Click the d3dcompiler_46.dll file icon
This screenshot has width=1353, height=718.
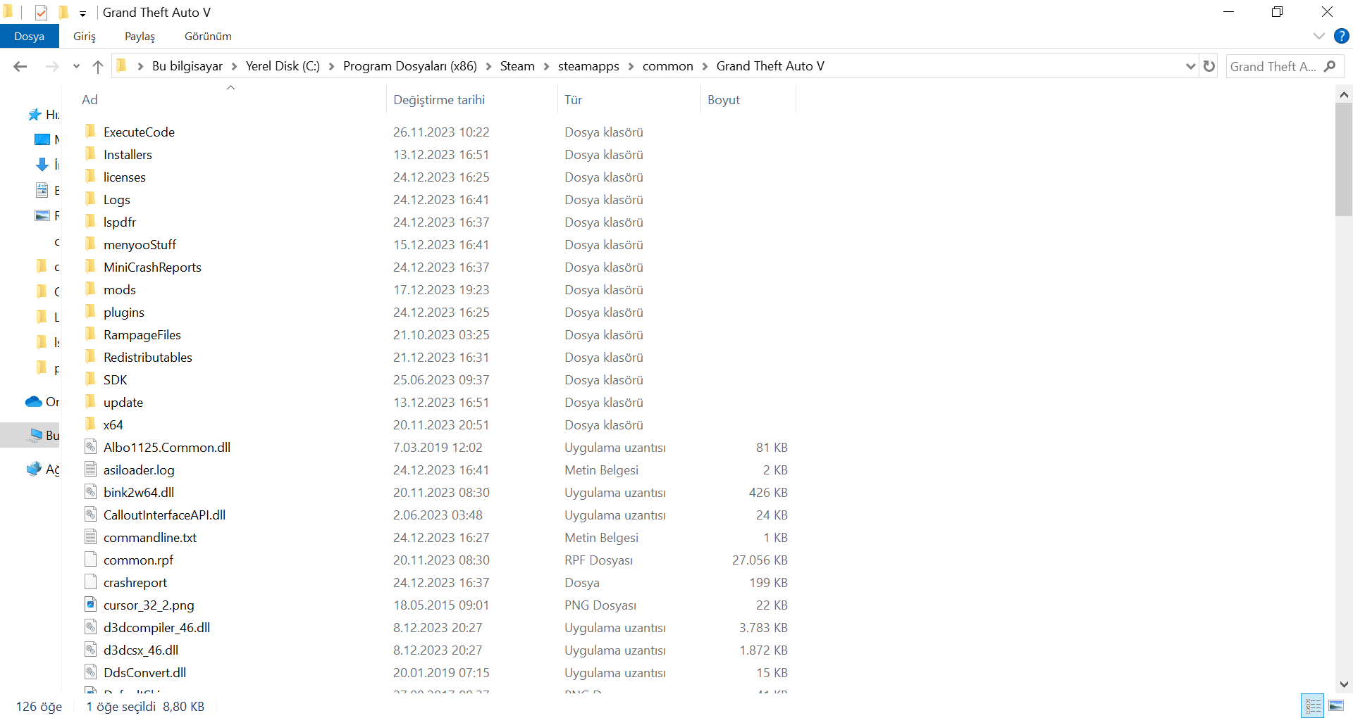pyautogui.click(x=90, y=627)
